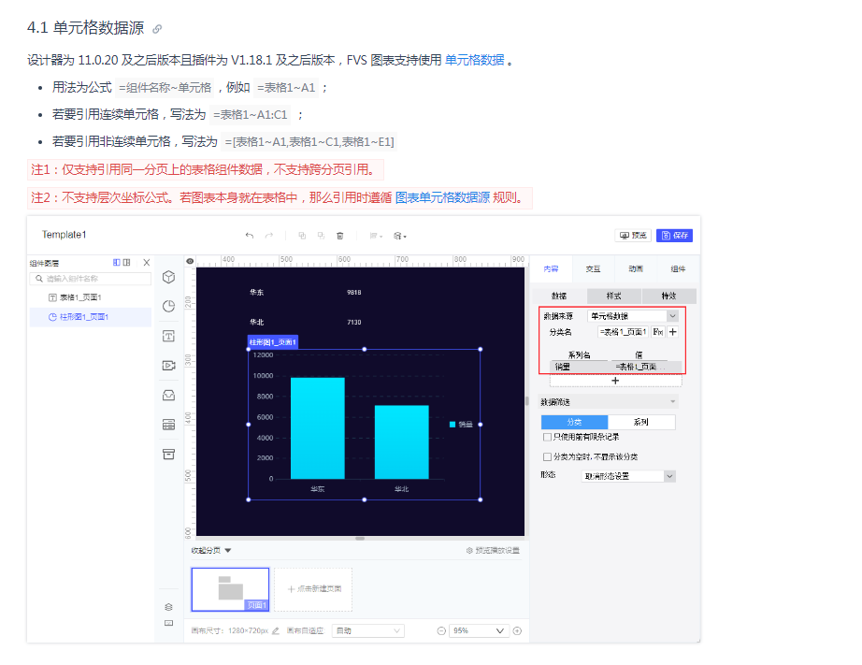Check 分类为空时,不显示该分类 option

tap(547, 457)
